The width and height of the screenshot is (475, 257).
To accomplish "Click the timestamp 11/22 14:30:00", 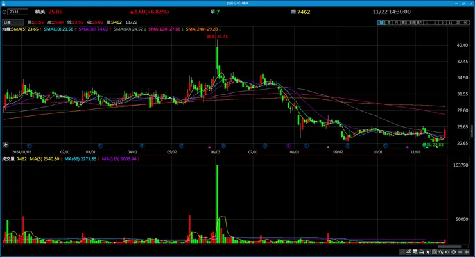I will (392, 12).
